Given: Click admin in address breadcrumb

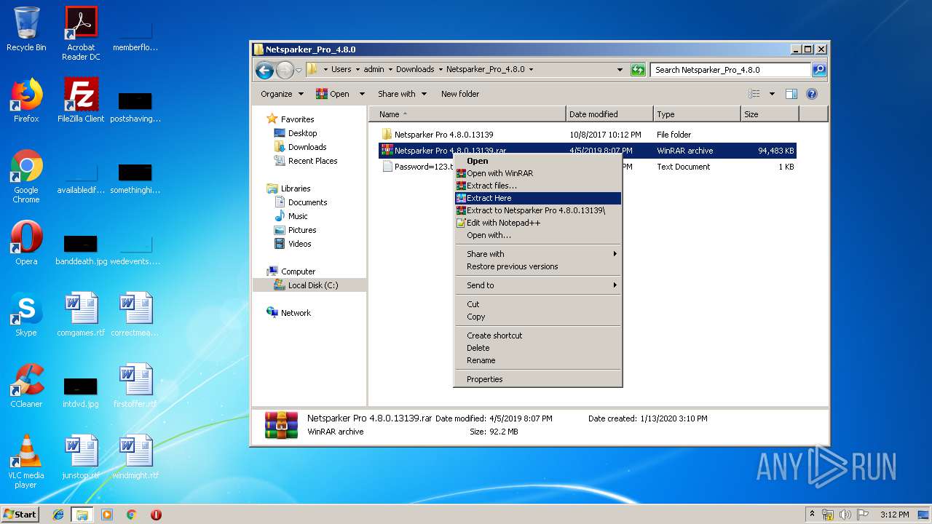Looking at the screenshot, I should 374,70.
